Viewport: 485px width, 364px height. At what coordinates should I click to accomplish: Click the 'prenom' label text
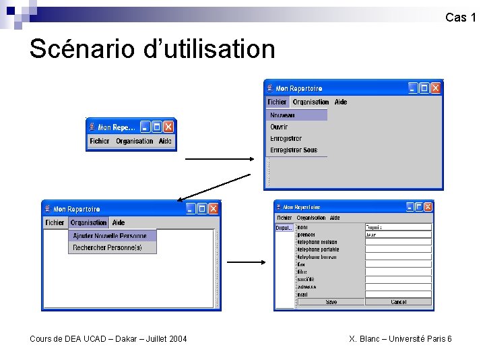click(306, 235)
